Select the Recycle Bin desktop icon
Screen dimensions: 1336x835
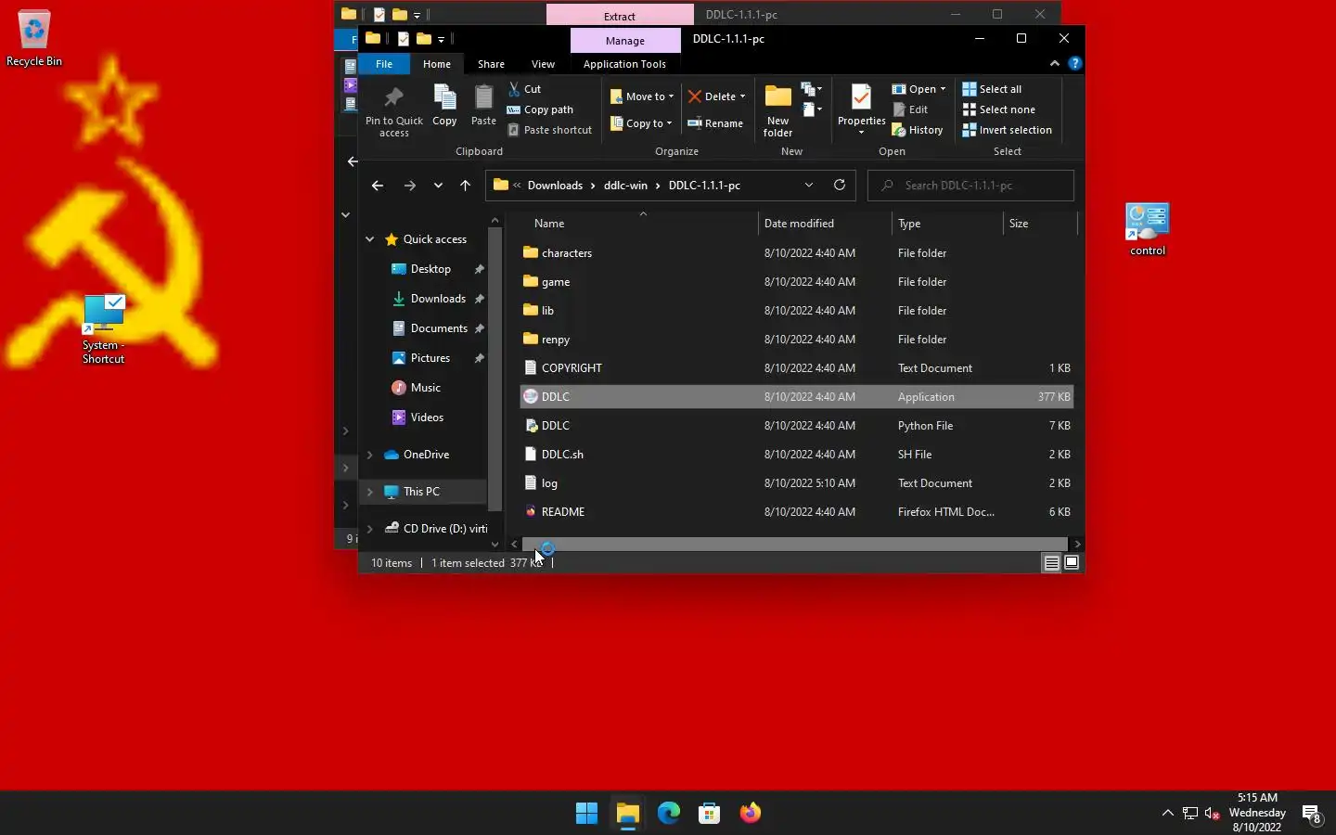point(34,39)
